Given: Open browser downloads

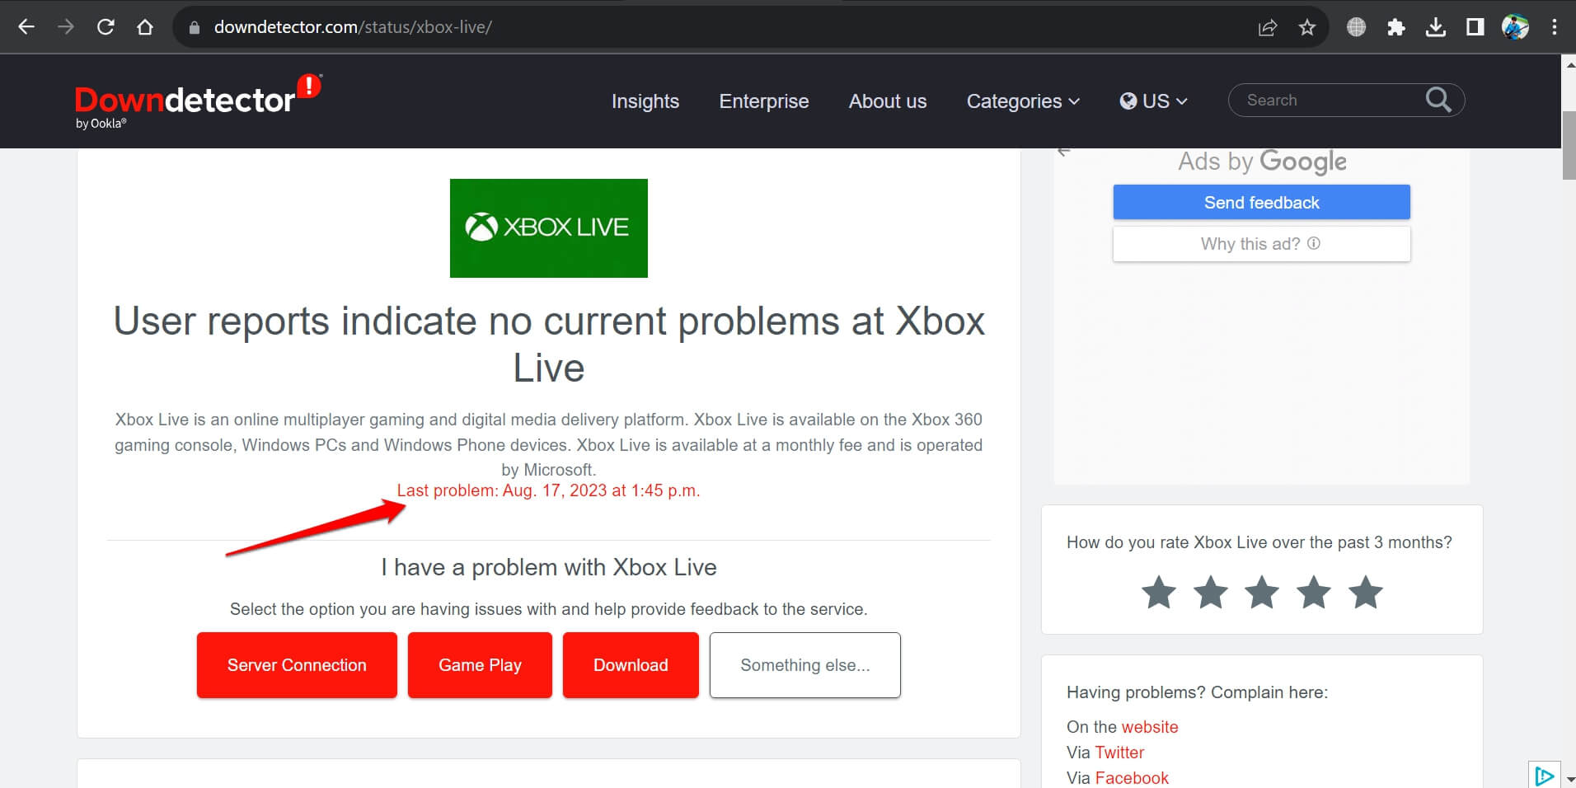Looking at the screenshot, I should pos(1436,27).
